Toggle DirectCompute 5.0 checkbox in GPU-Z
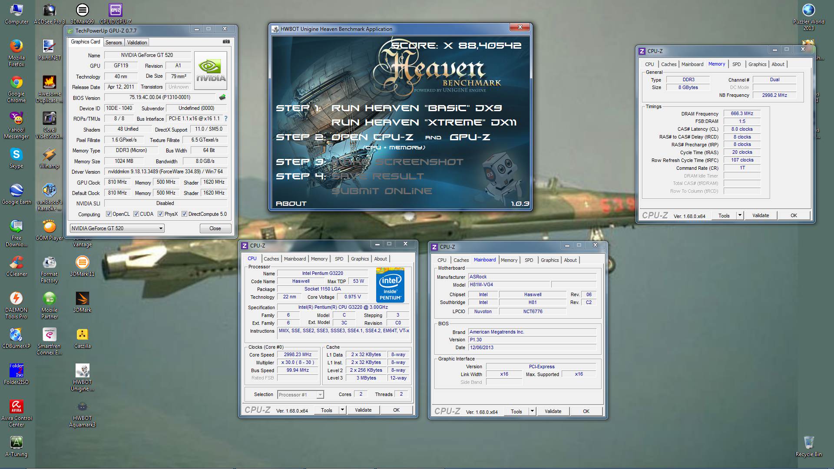 [x=184, y=214]
